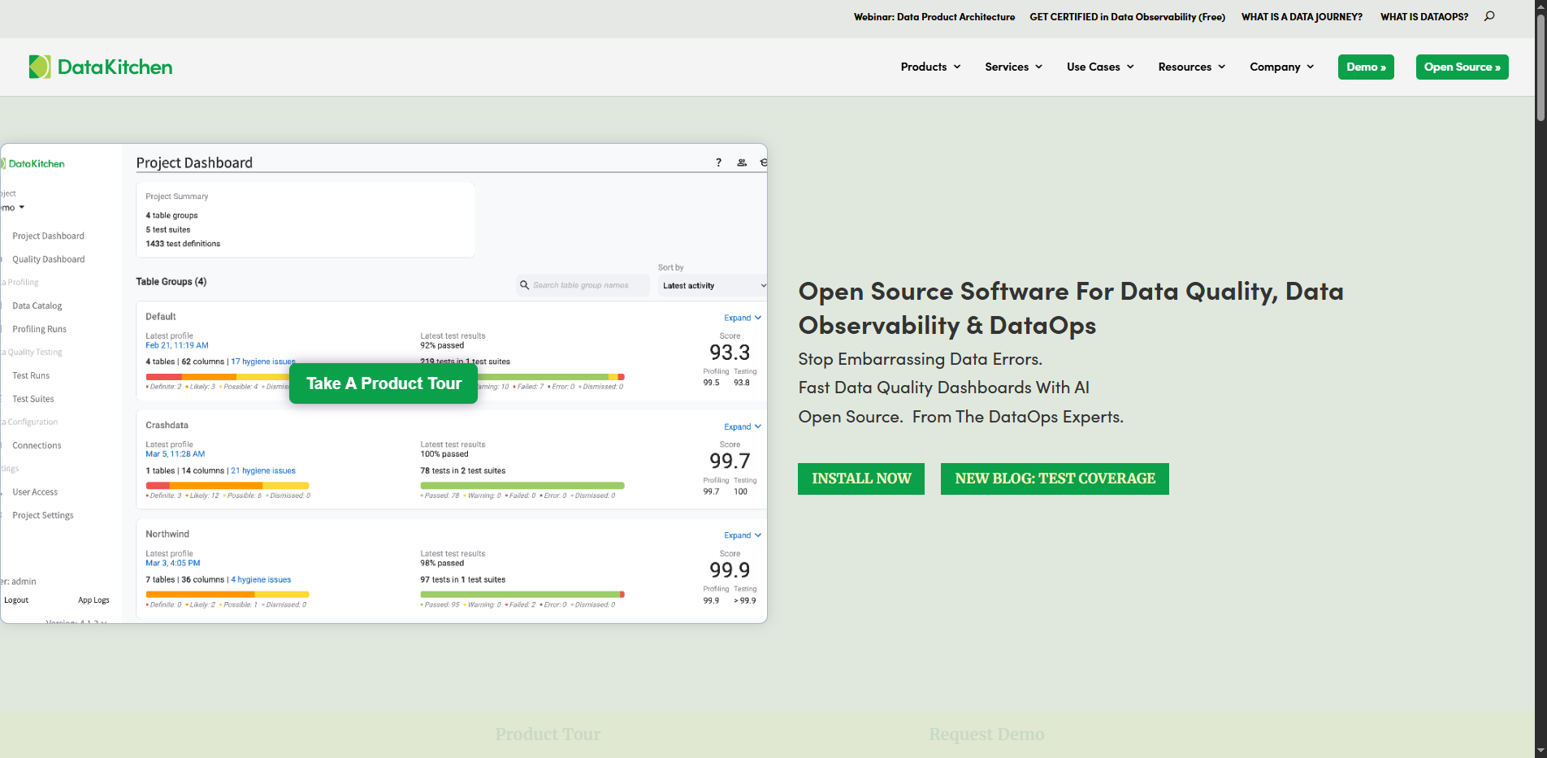Open the 4 hygiene issues link
1547x758 pixels.
click(x=261, y=579)
